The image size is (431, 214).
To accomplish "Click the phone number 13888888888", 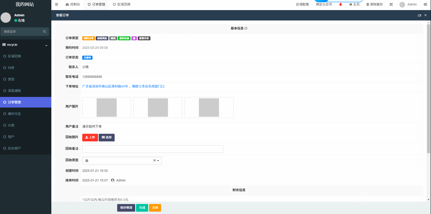I will pyautogui.click(x=92, y=76).
